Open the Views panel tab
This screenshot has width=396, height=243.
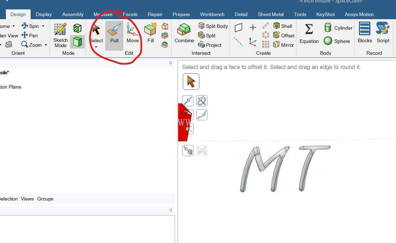click(x=27, y=199)
